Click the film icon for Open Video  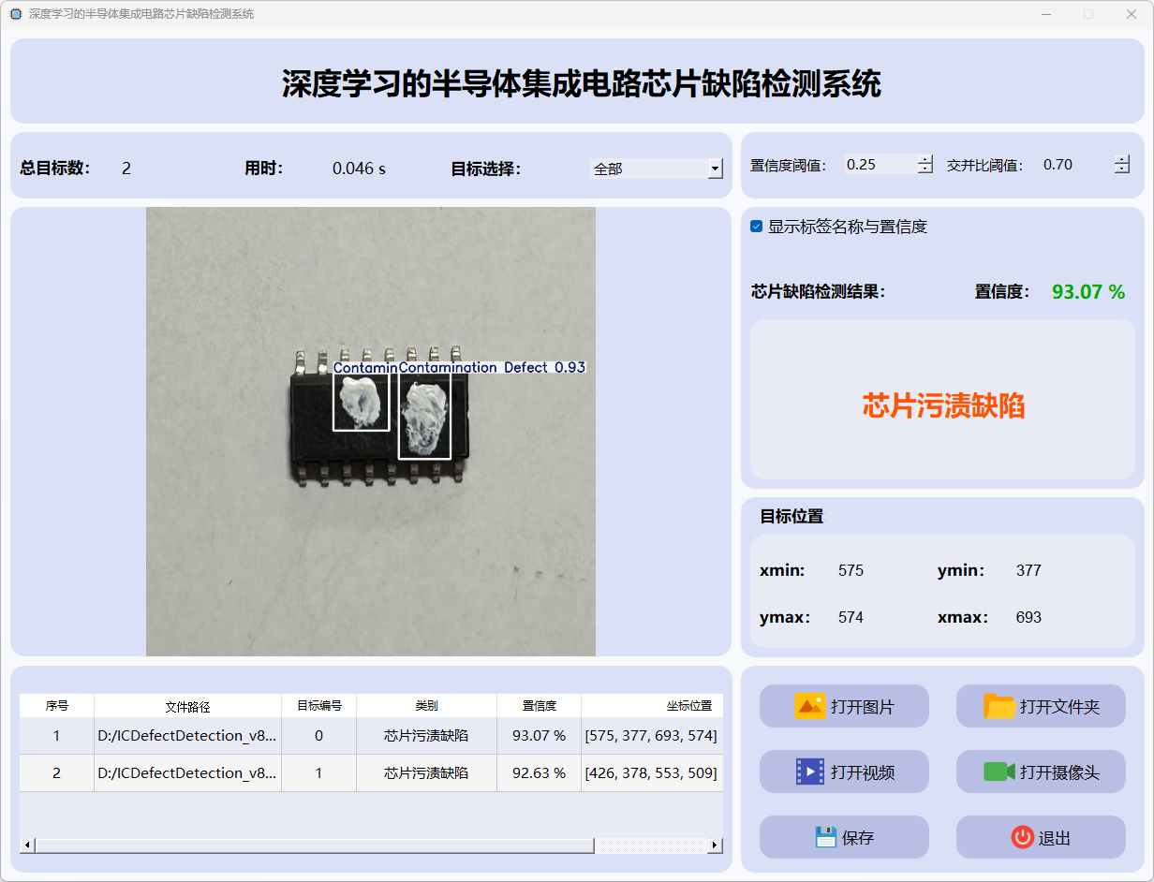click(809, 772)
